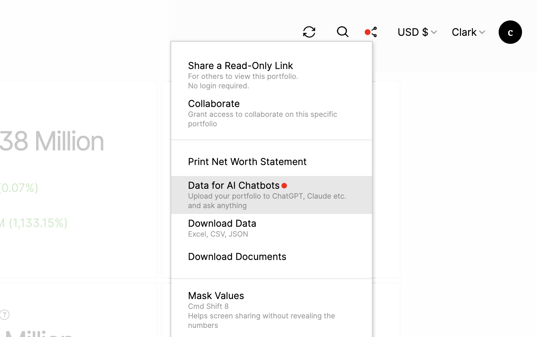The width and height of the screenshot is (537, 337).
Task: Click the magnifying glass in the header
Action: click(342, 32)
